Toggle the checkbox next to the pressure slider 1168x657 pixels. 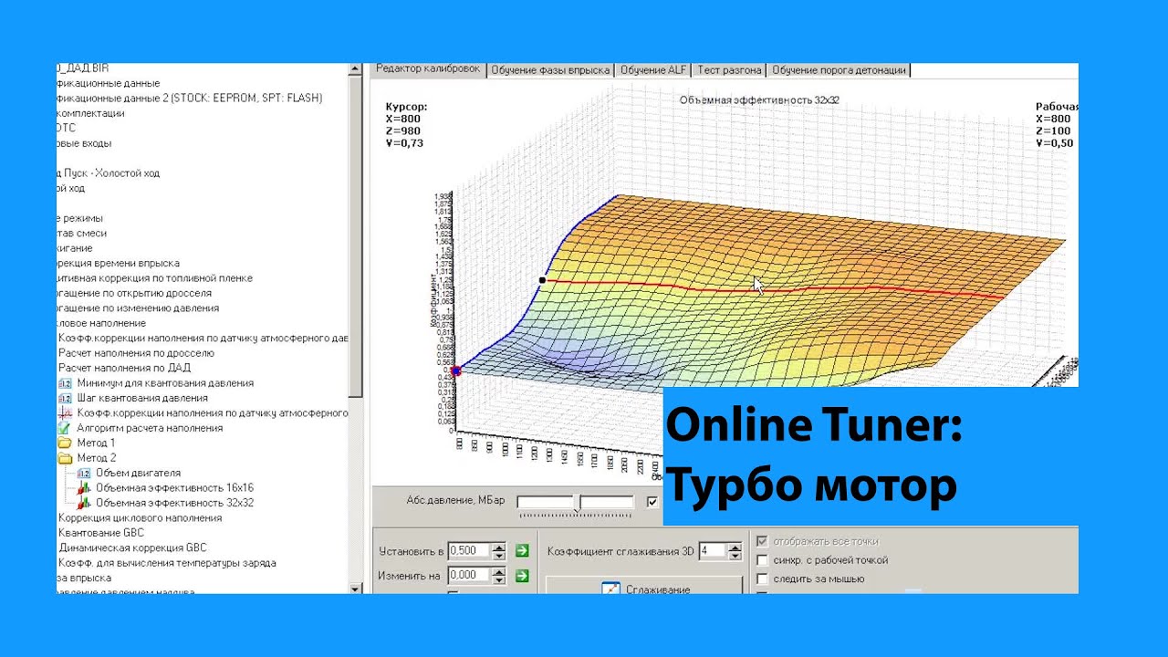tap(652, 502)
